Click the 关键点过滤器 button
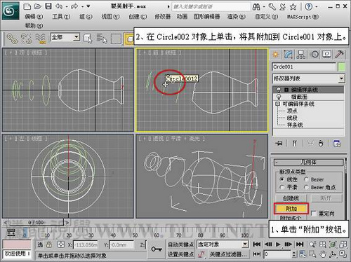Screen dimensions: 351x262 pos(228,254)
